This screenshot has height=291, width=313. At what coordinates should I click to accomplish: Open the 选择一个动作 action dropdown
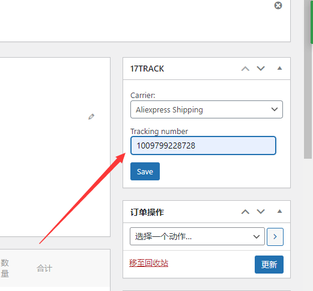pyautogui.click(x=197, y=236)
